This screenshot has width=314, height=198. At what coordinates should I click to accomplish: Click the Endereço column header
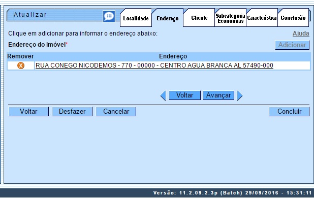point(173,56)
